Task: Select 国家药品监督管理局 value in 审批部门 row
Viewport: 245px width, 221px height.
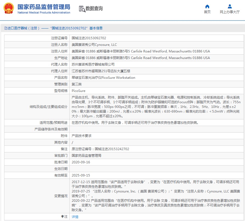Action: (x=86, y=155)
